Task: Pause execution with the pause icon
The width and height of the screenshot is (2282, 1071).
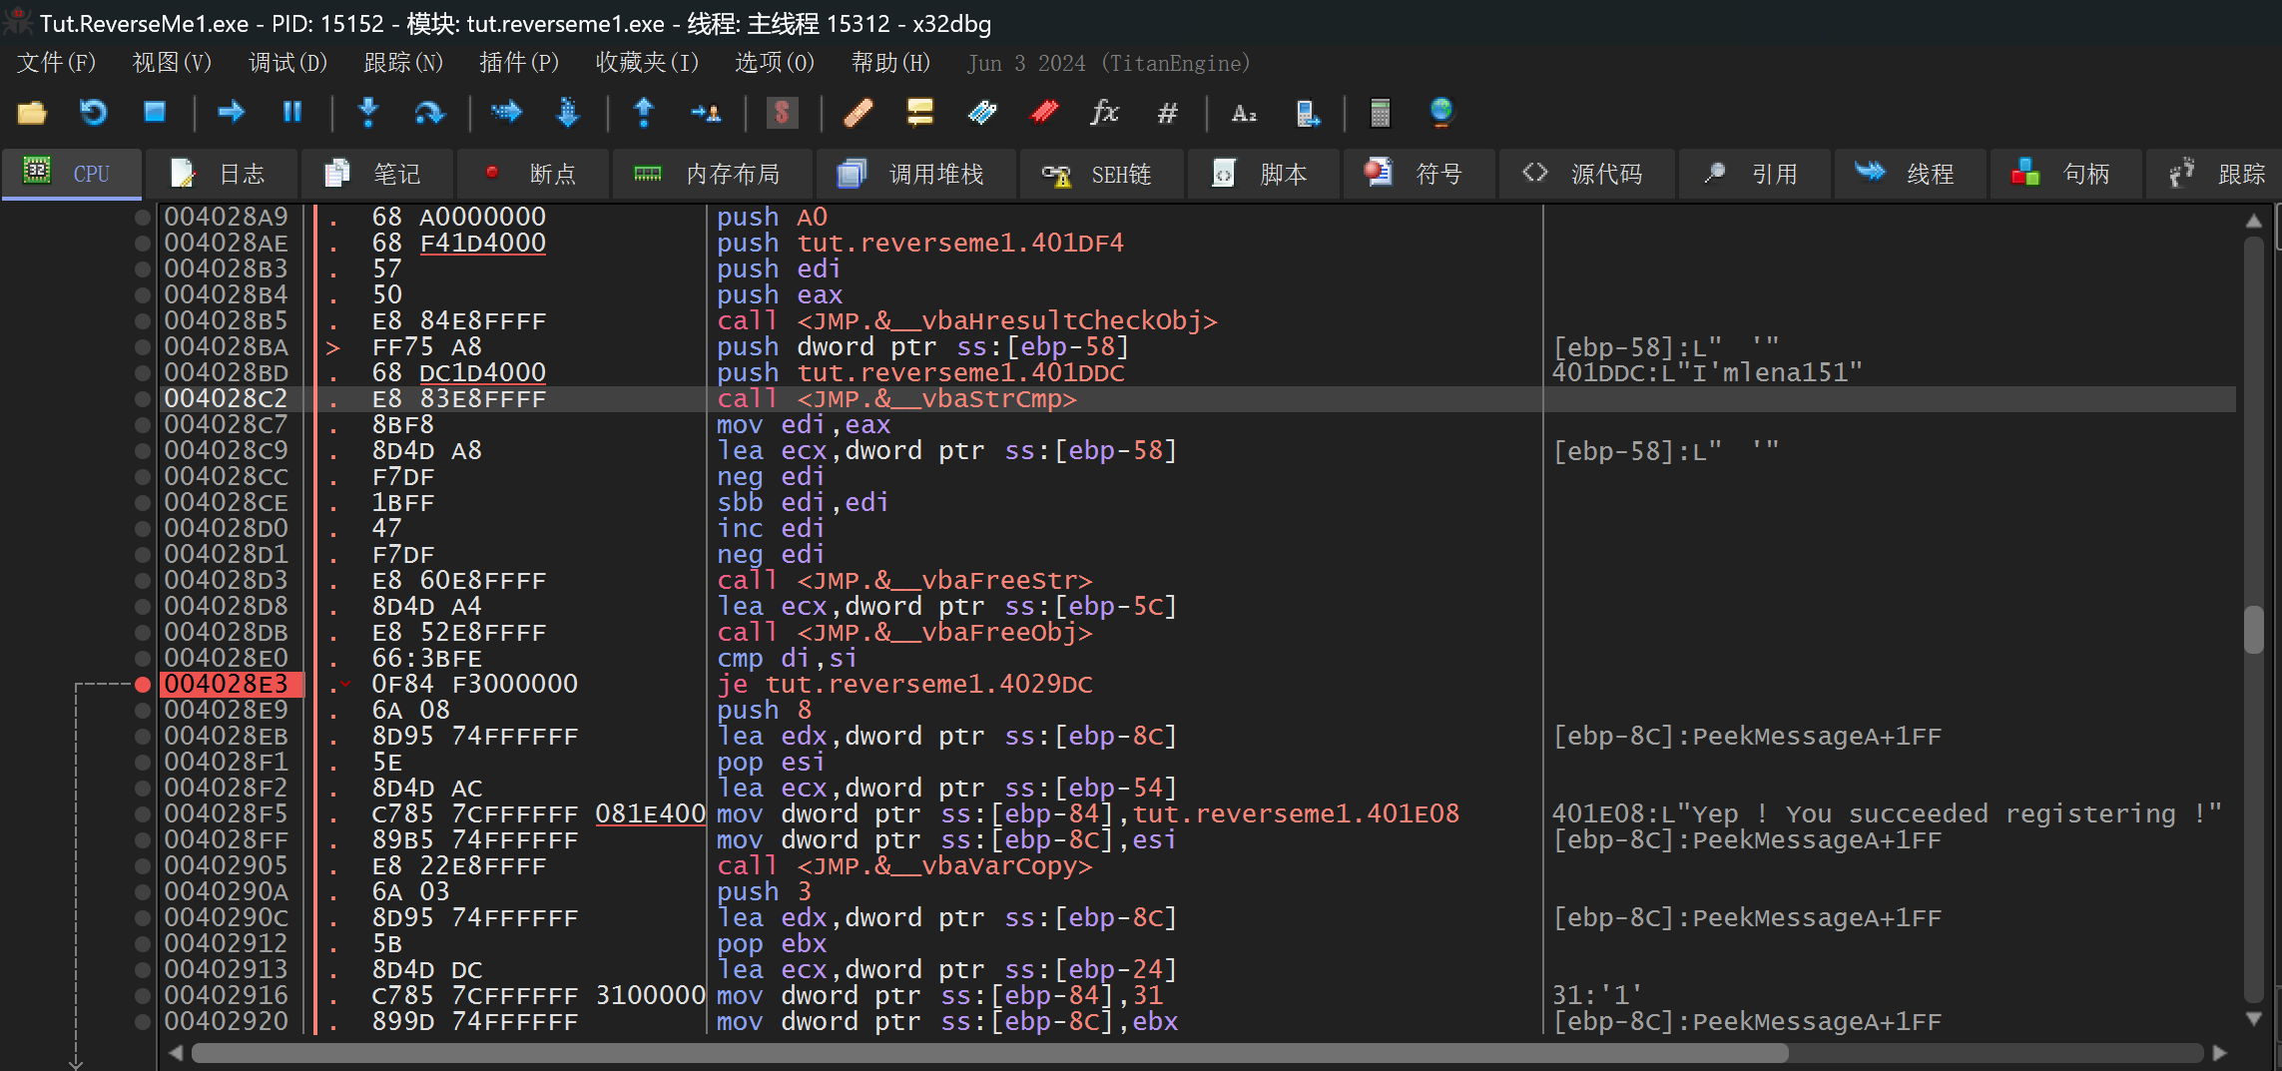Action: point(291,113)
